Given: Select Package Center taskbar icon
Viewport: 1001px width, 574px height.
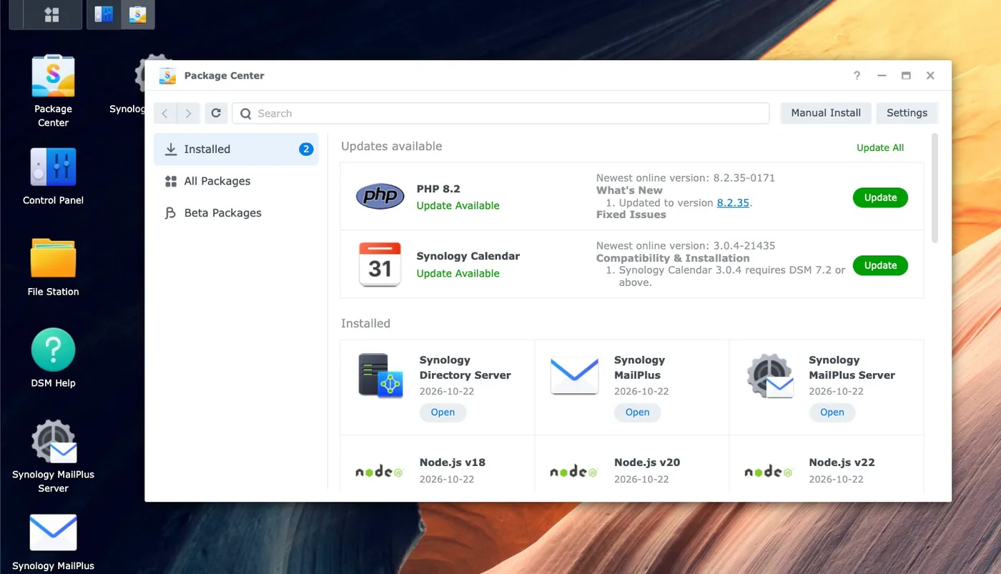Looking at the screenshot, I should pos(137,14).
